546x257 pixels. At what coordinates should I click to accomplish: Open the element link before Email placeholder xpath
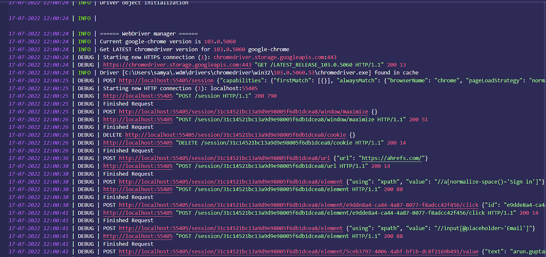pos(231,228)
